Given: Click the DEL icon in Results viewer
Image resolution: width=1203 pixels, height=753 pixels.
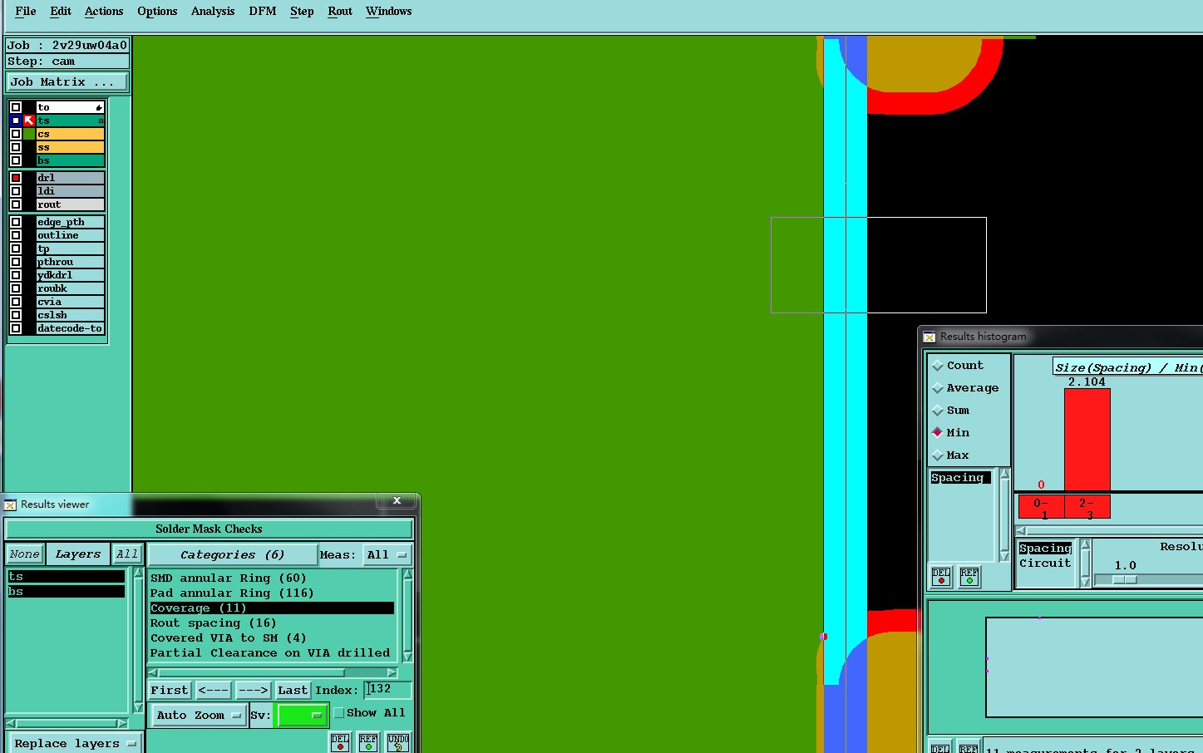Looking at the screenshot, I should point(340,742).
